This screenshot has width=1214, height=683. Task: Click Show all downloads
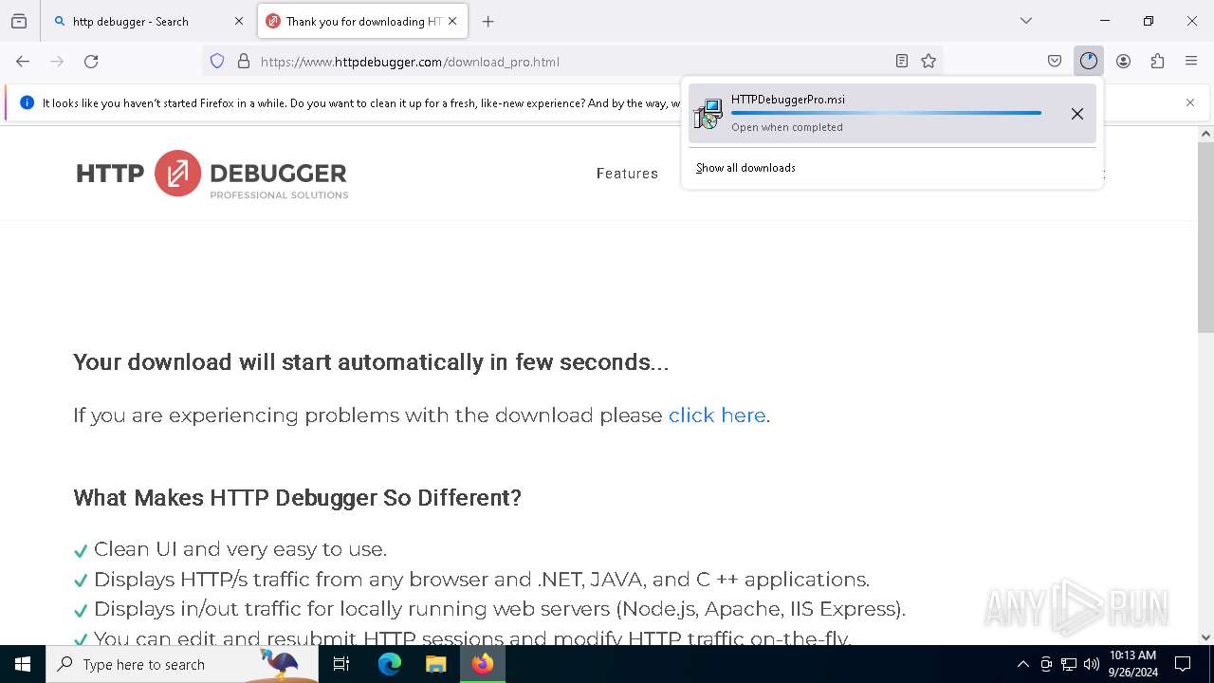tap(745, 168)
